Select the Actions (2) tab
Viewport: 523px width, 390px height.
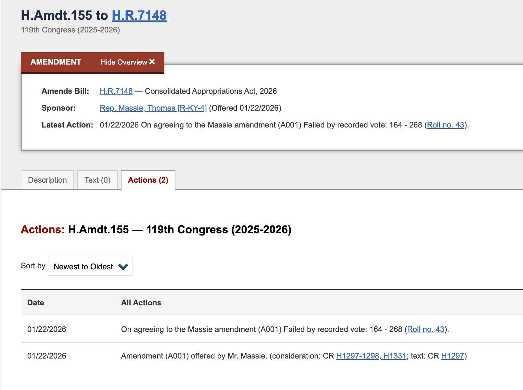coord(148,180)
